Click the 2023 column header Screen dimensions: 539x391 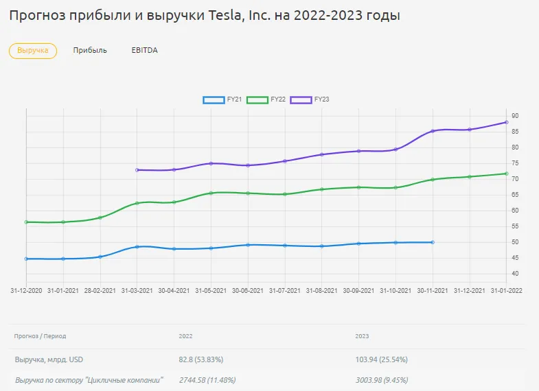[362, 336]
